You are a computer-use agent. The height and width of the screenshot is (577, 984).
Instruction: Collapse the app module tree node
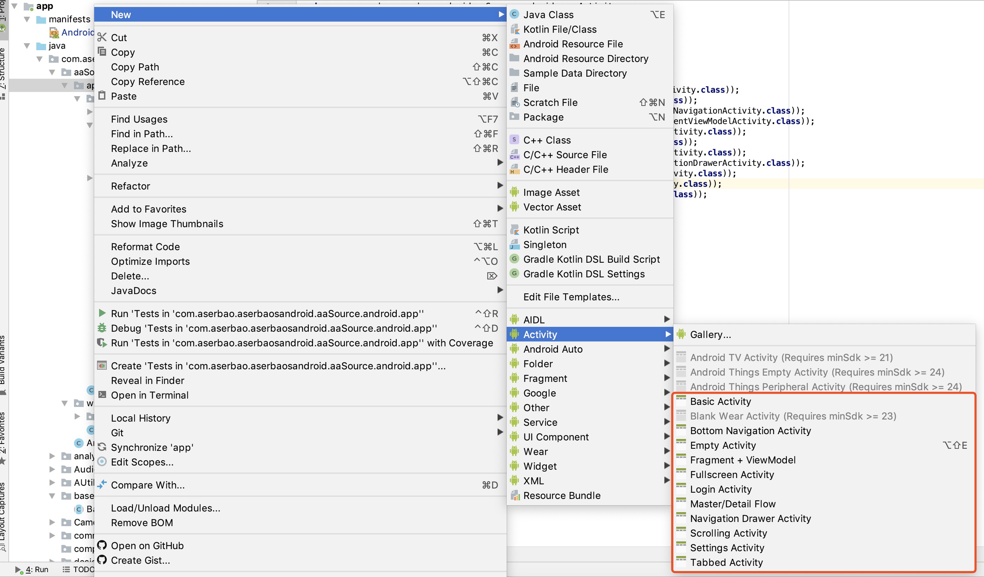point(14,6)
